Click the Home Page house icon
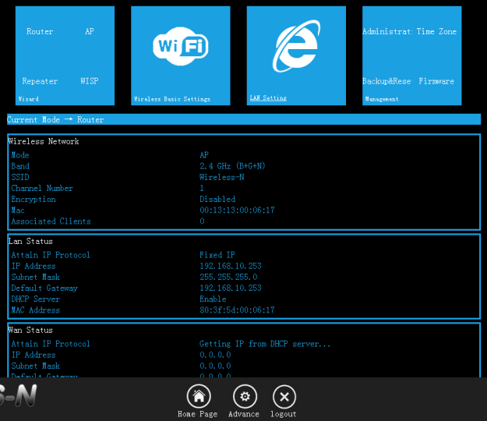The width and height of the screenshot is (487, 421). 199,397
